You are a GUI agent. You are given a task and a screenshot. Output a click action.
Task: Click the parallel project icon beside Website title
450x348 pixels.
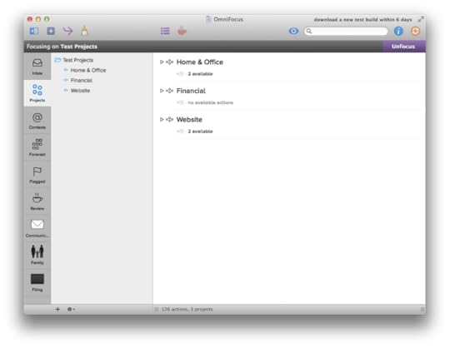(x=170, y=119)
